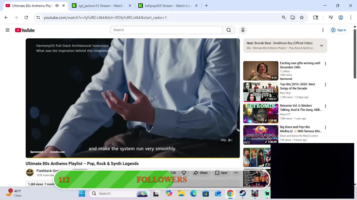Open Flashback channel avatar
Viewport: 357px width, 200px height.
pyautogui.click(x=30, y=172)
